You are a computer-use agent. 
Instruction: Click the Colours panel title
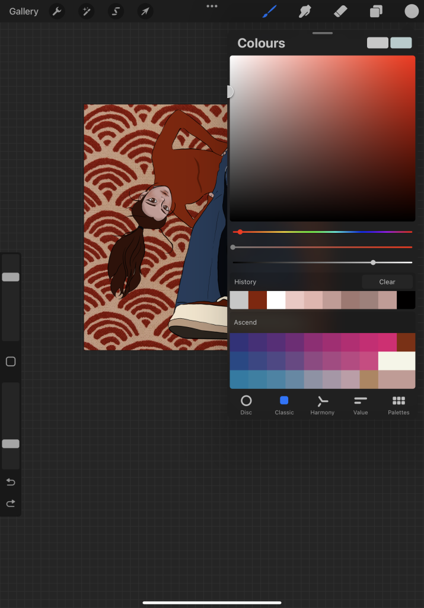(x=261, y=43)
